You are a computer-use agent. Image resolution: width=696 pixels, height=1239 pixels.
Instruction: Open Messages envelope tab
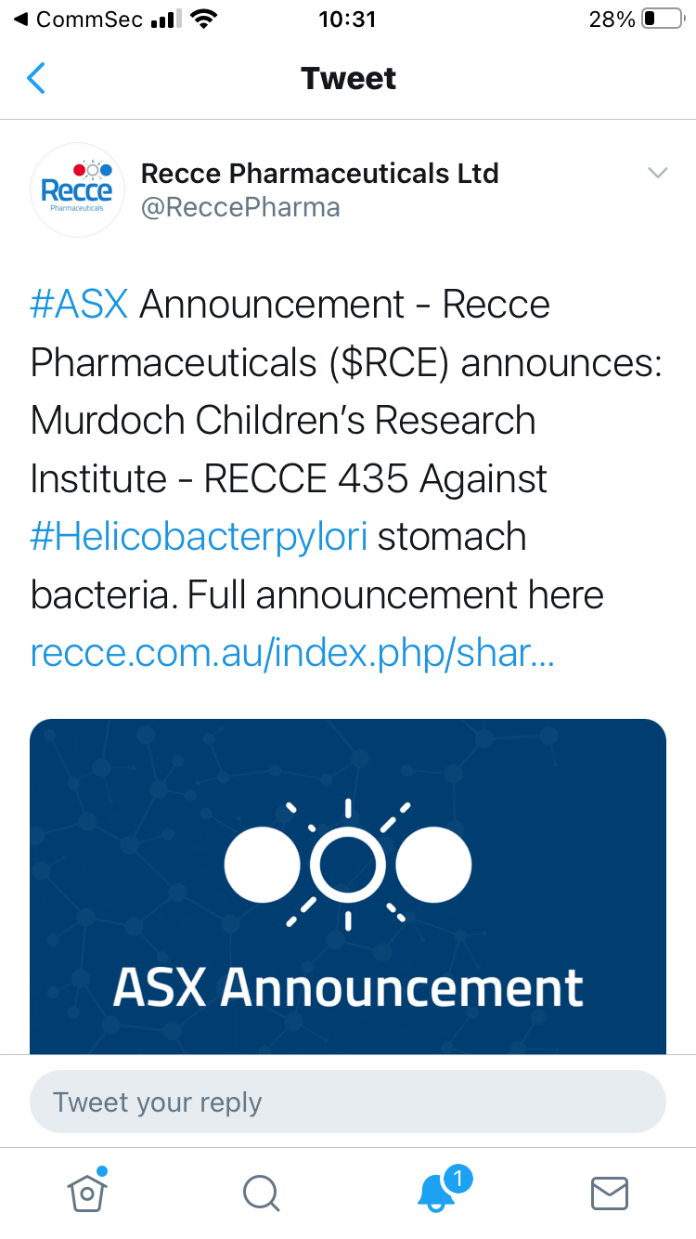click(610, 1193)
